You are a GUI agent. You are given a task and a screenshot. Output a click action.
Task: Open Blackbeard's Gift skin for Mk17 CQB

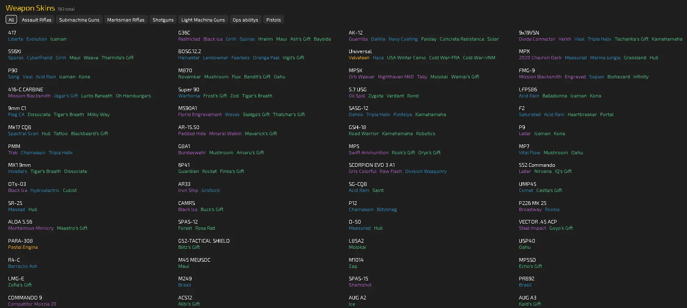89,134
